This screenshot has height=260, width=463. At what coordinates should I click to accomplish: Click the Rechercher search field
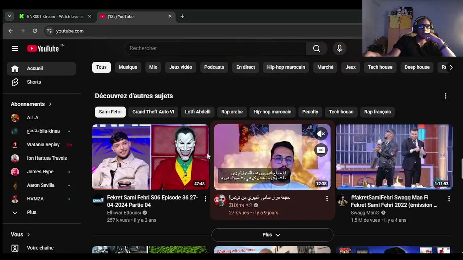pos(215,48)
